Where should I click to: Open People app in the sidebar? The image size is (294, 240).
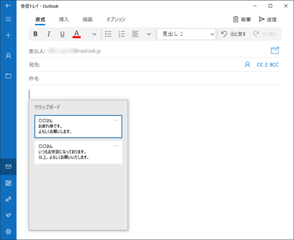tap(8, 199)
